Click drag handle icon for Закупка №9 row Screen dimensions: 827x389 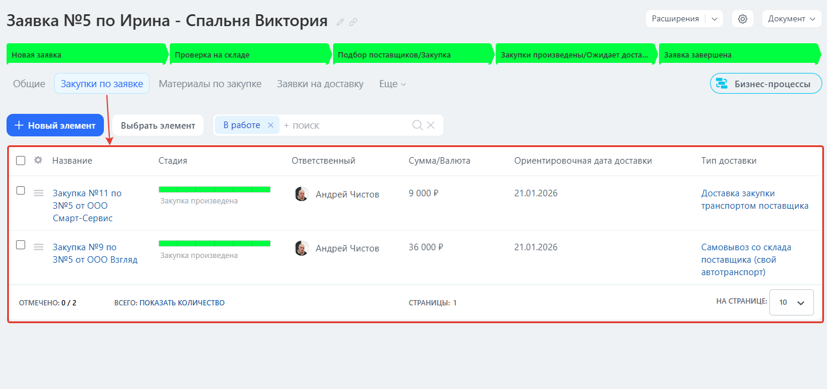[x=39, y=247]
